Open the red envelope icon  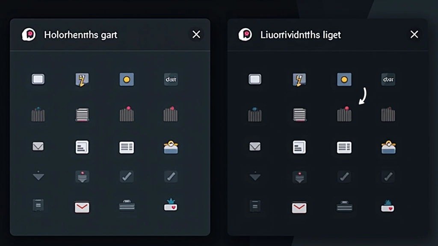(82, 207)
